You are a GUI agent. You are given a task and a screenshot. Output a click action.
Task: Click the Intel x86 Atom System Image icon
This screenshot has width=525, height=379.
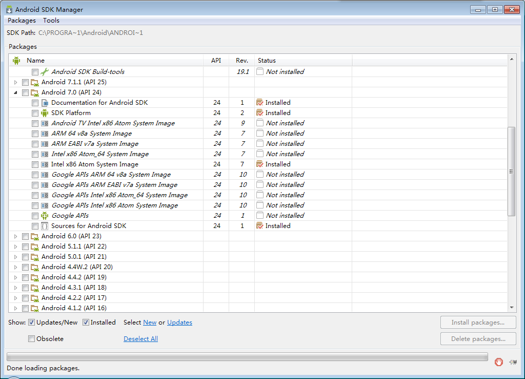(x=45, y=164)
